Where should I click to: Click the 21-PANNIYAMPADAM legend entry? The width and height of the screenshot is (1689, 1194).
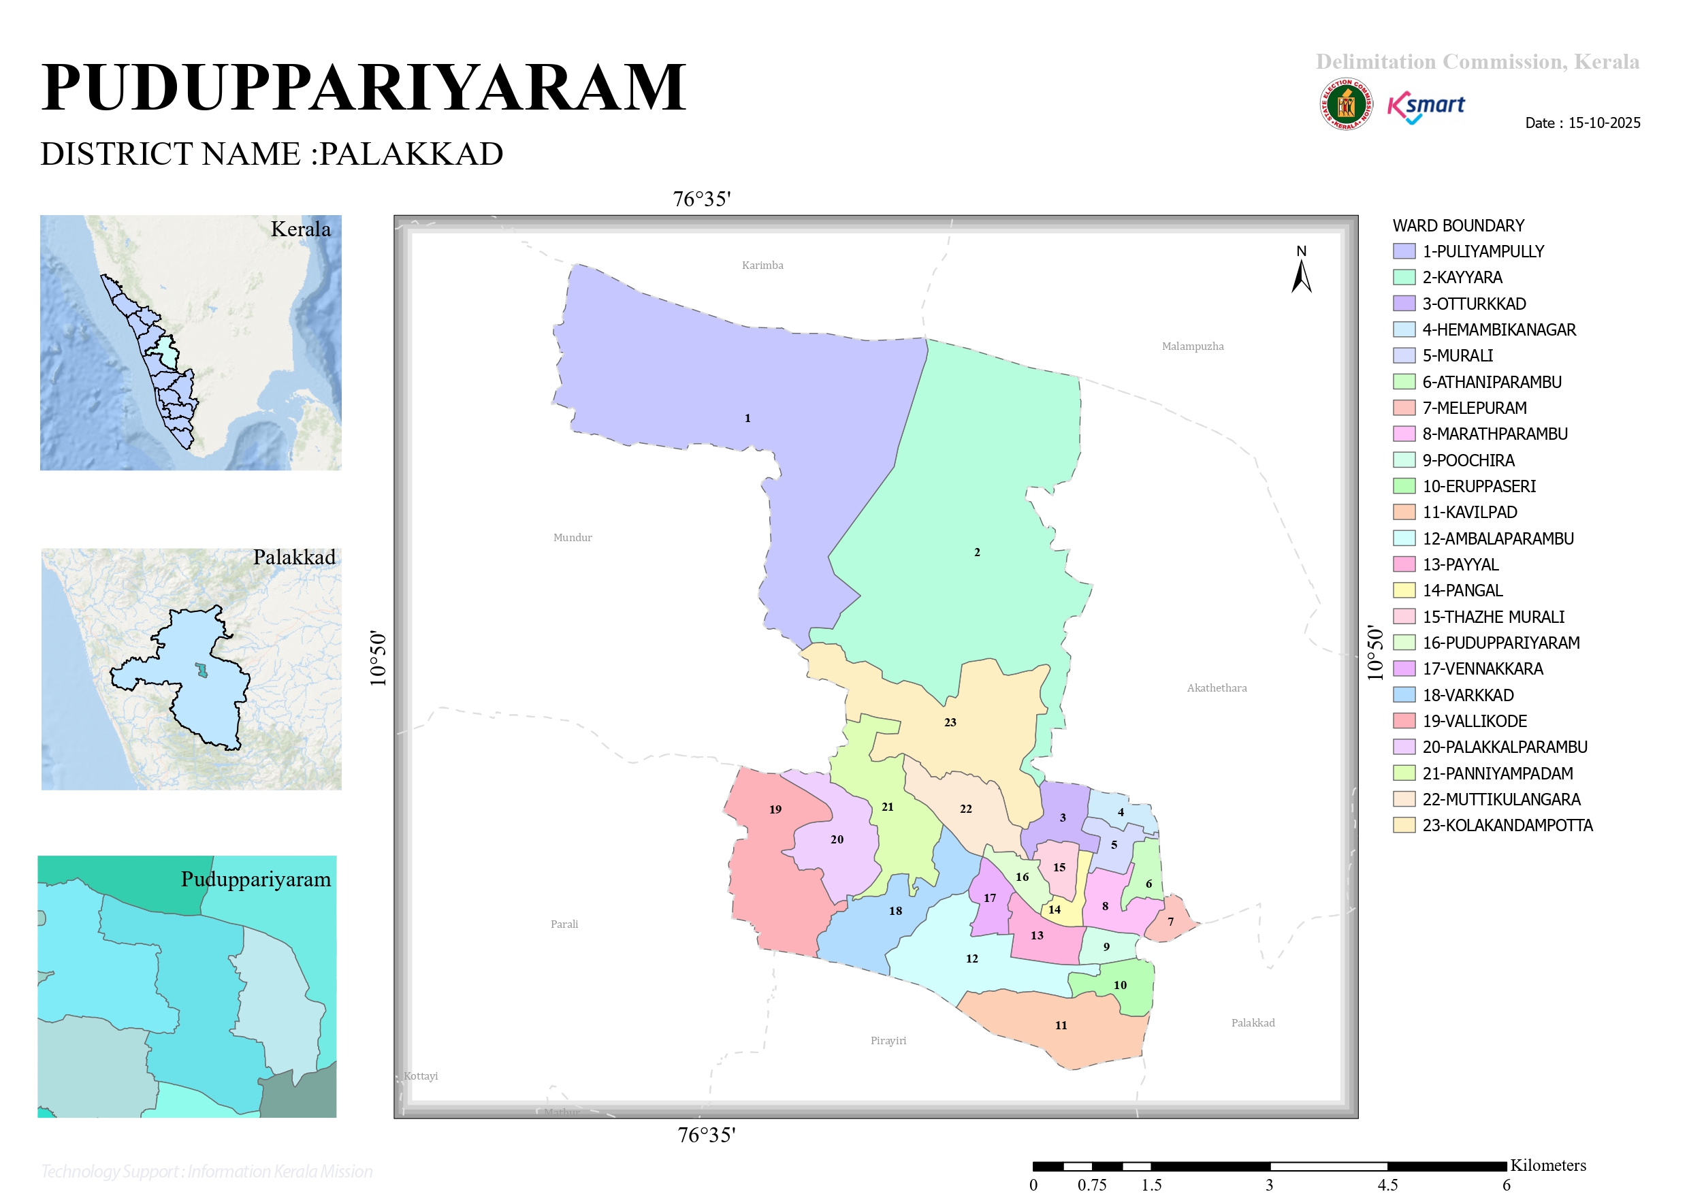pos(1483,773)
